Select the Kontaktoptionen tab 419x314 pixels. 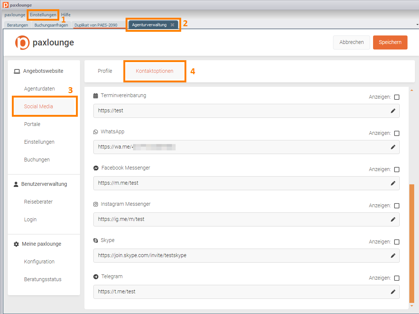pyautogui.click(x=154, y=71)
